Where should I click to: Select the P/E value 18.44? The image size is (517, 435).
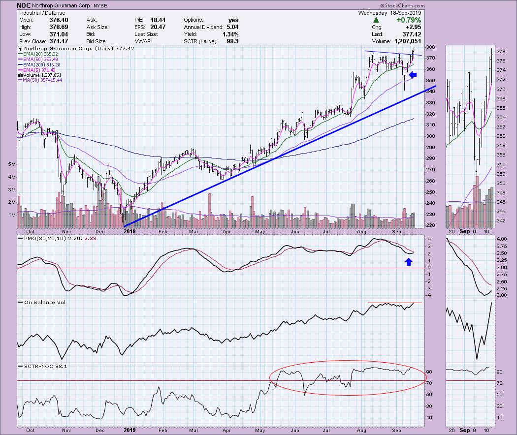point(158,20)
